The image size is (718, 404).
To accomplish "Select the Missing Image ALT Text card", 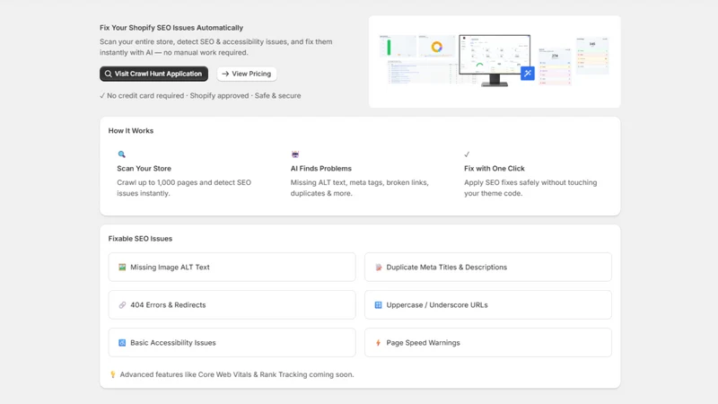I will point(232,267).
